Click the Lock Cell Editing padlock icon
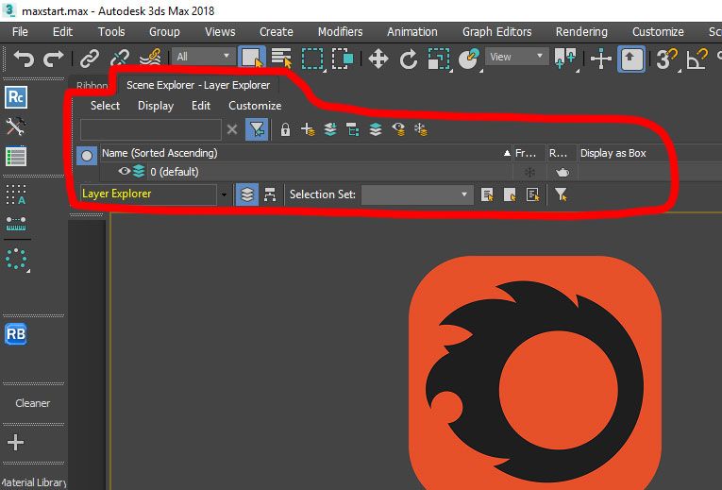Image resolution: width=722 pixels, height=490 pixels. coord(285,129)
